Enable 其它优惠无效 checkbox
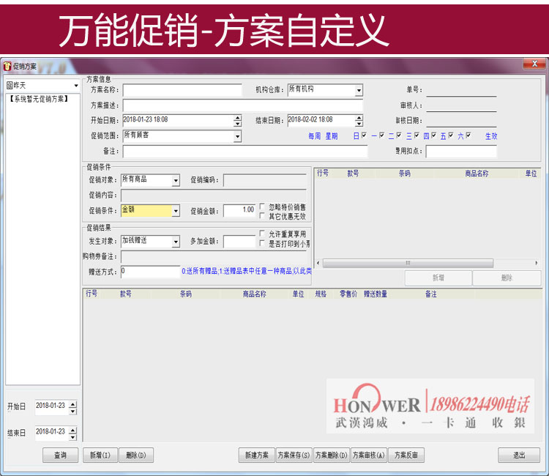This screenshot has height=476, width=549. pos(262,216)
